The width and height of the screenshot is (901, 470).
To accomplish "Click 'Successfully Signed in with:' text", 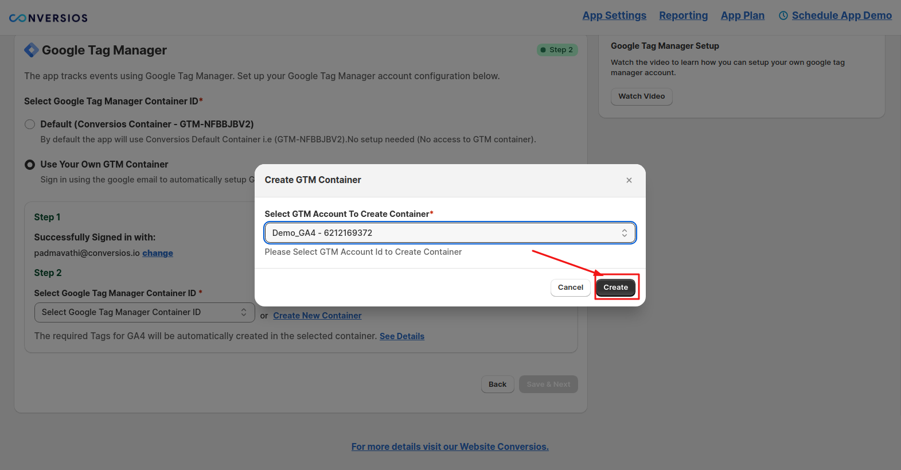I will (x=95, y=237).
